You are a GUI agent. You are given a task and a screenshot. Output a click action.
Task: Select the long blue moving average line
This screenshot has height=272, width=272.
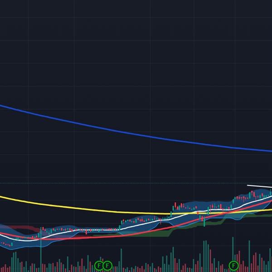[x=136, y=135]
